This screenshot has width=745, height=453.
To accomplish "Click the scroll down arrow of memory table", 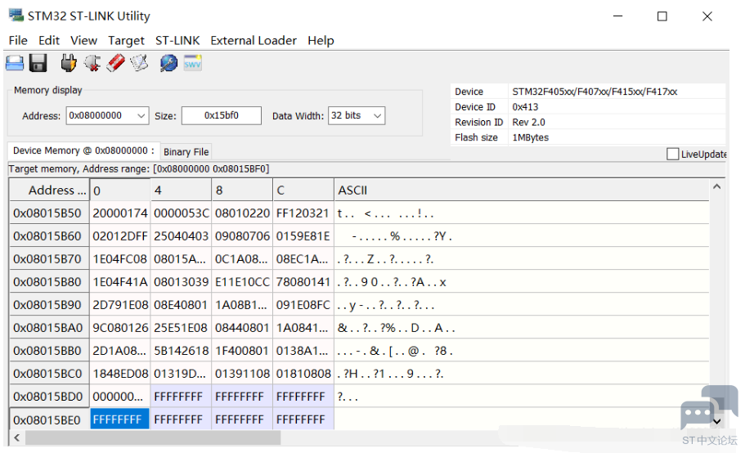I will point(717,421).
